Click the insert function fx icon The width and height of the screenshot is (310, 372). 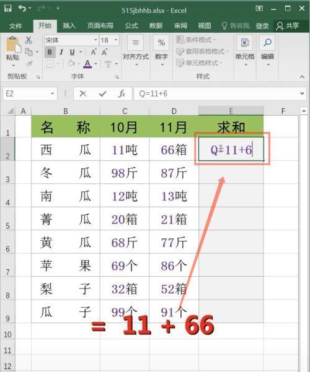point(122,93)
